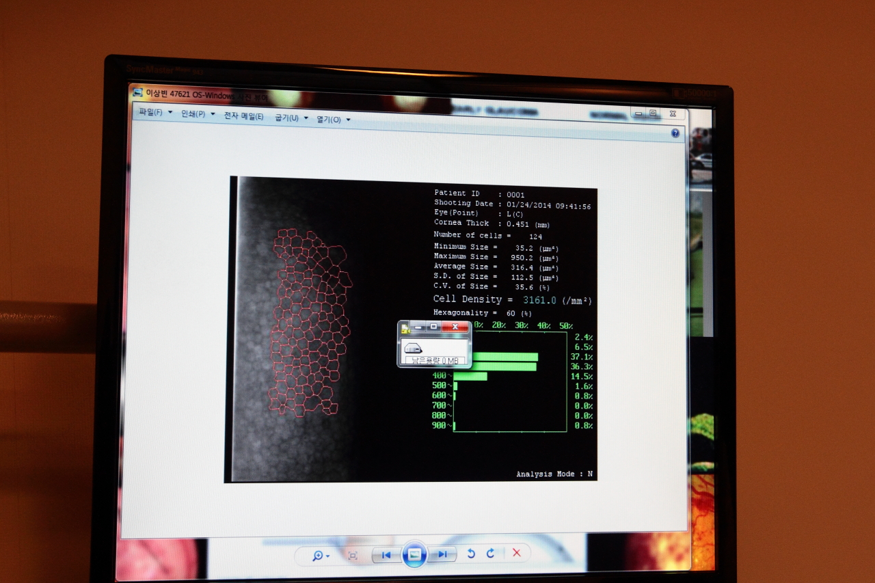Click the red-outlined corneal cell tracing
This screenshot has height=583, width=875.
click(x=311, y=323)
